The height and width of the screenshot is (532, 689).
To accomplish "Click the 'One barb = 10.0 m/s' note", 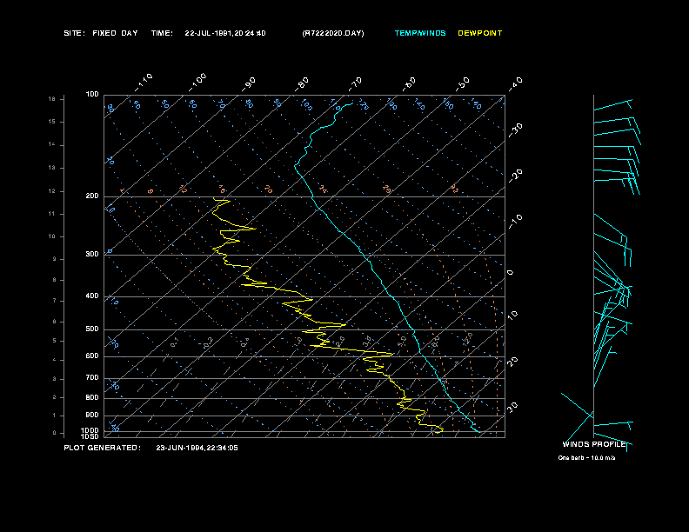I will click(587, 457).
